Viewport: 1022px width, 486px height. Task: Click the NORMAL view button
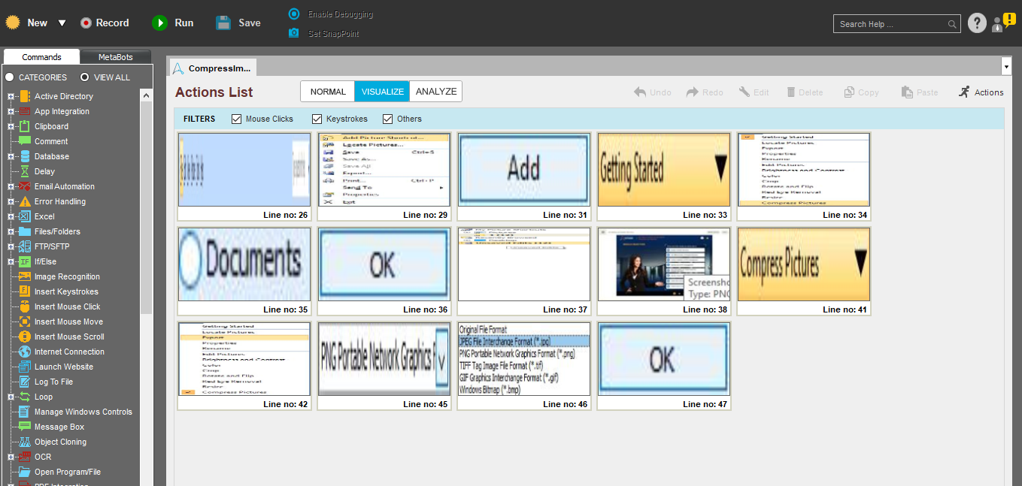click(x=328, y=92)
